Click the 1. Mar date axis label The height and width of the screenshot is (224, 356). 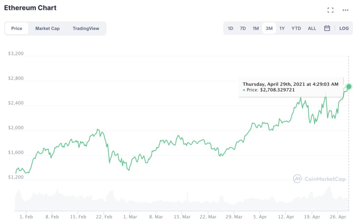pyautogui.click(x=130, y=217)
